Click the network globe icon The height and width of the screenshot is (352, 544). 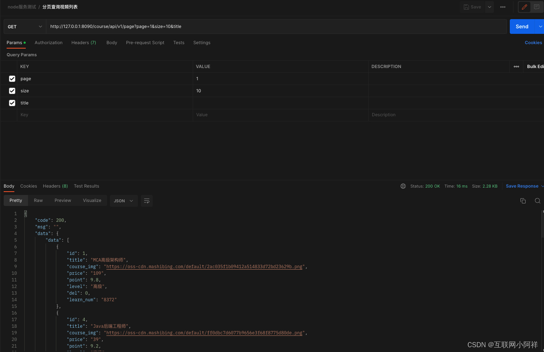tap(403, 186)
